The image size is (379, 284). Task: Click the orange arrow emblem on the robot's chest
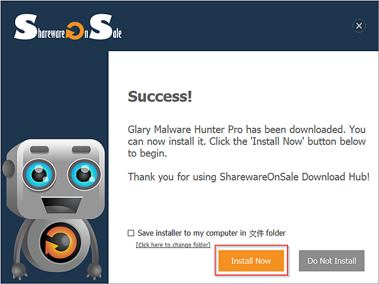tap(60, 243)
